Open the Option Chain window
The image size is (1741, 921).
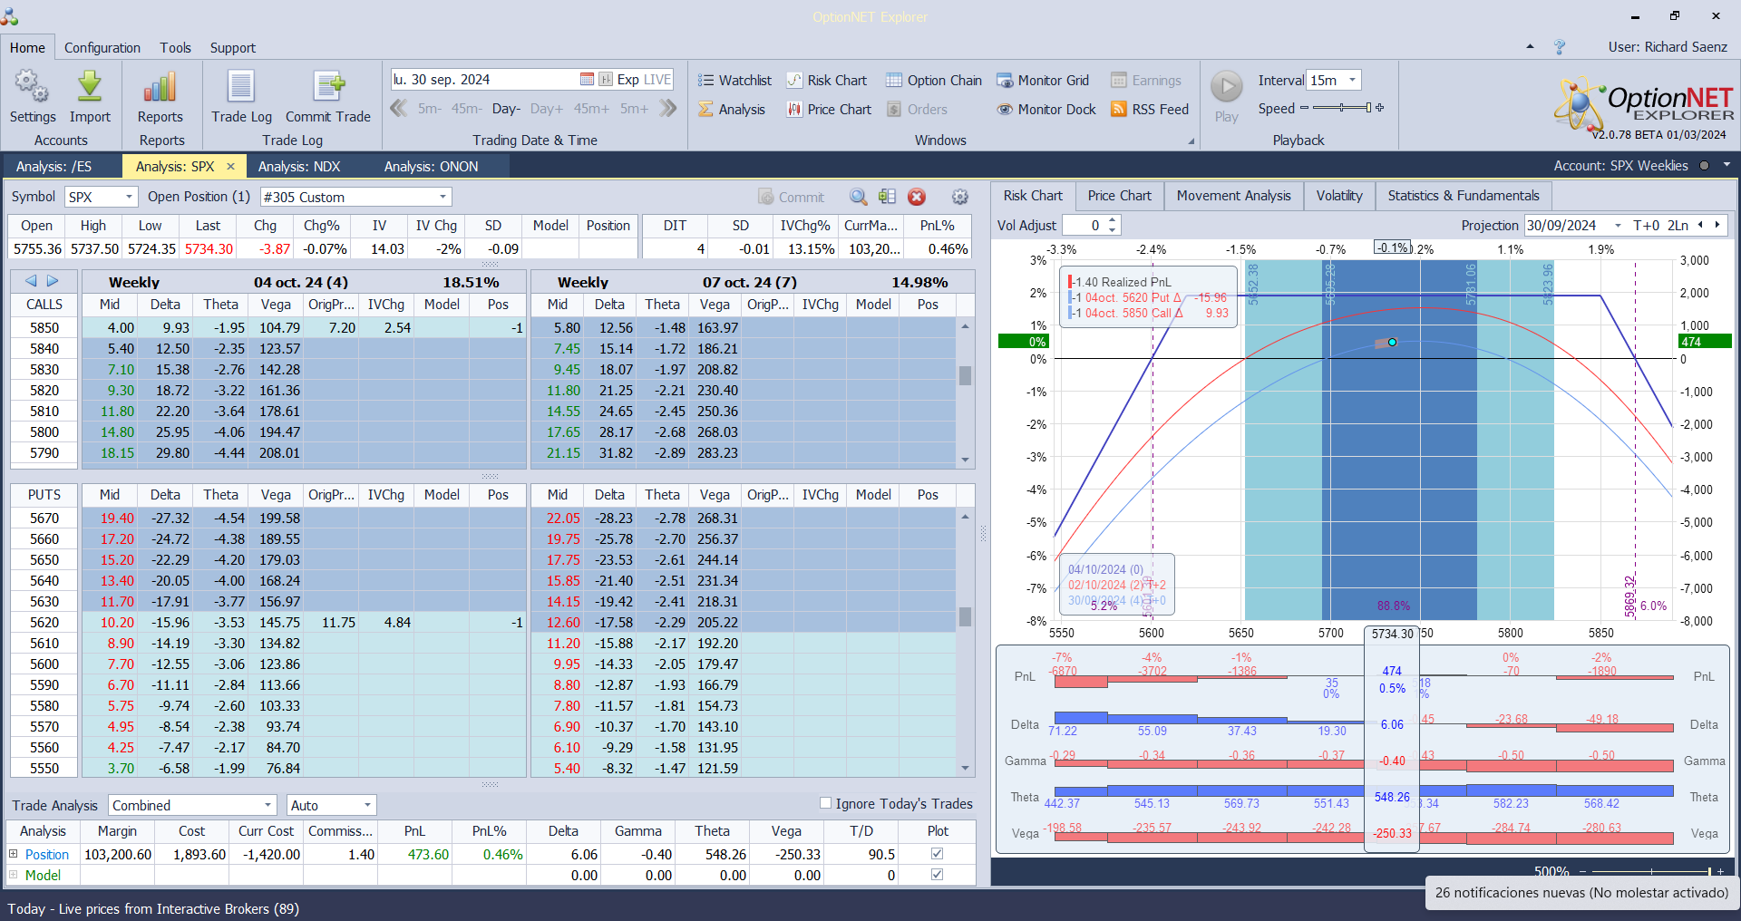click(934, 81)
